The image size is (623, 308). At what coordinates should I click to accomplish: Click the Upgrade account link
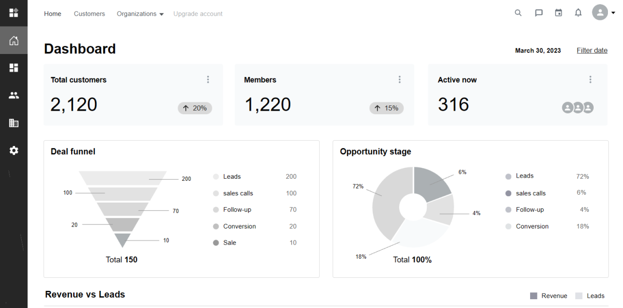pos(198,14)
